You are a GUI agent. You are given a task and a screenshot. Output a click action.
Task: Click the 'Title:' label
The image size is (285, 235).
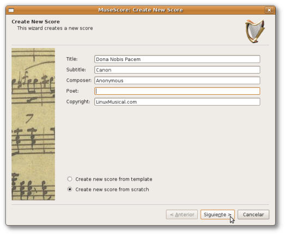(72, 59)
